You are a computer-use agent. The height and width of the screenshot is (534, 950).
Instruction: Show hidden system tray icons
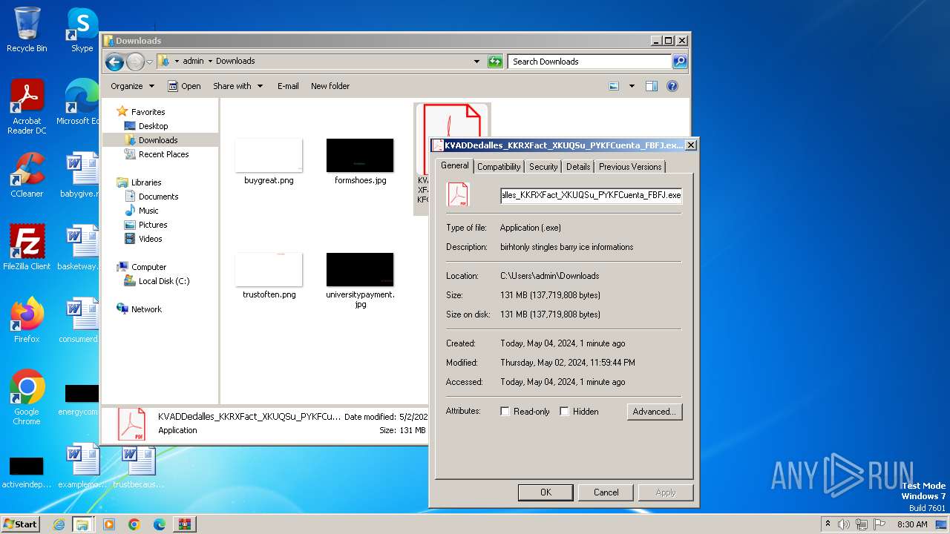[828, 524]
